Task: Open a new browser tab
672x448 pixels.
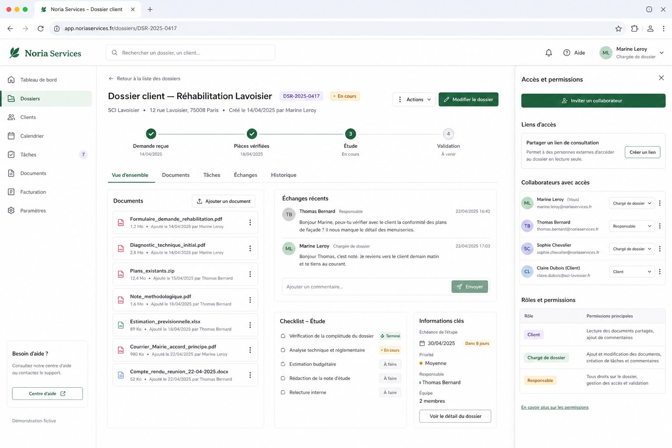Action: 150,9
